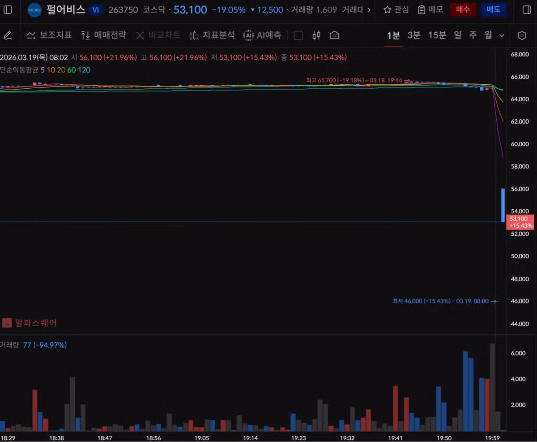Expand stock info ticker with right arrow
This screenshot has width=537, height=442.
coord(369,9)
